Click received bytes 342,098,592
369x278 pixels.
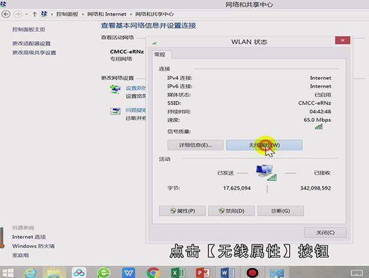[x=315, y=188]
